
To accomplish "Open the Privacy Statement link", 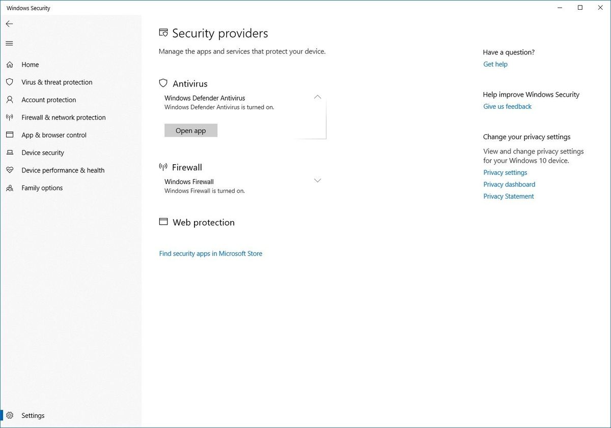I will (508, 196).
